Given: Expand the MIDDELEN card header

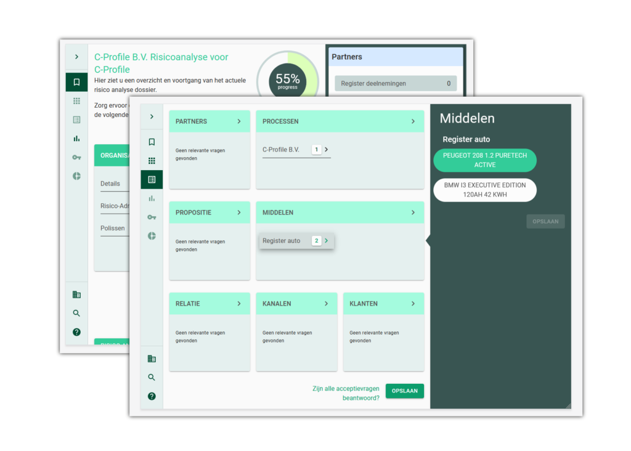Looking at the screenshot, I should pyautogui.click(x=340, y=213).
